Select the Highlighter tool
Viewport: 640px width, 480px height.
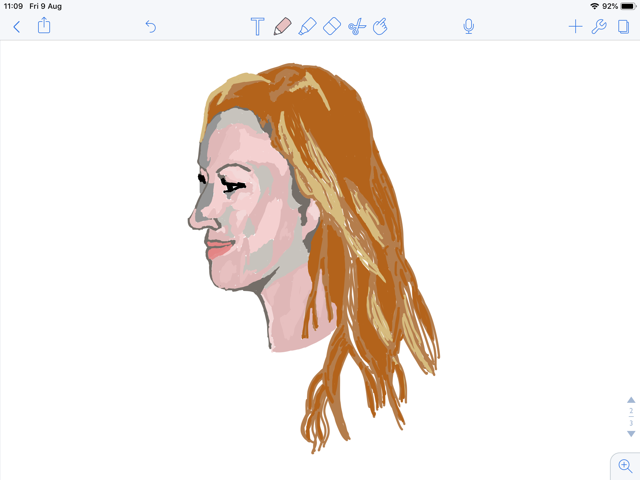307,27
